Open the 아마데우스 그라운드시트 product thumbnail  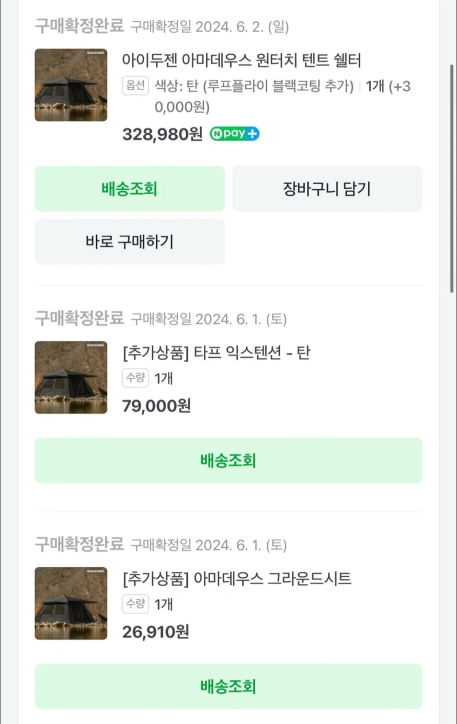pos(71,603)
